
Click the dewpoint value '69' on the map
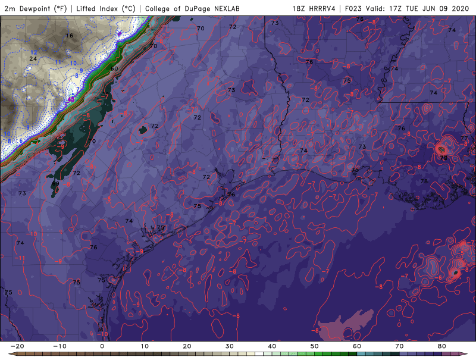[55, 183]
